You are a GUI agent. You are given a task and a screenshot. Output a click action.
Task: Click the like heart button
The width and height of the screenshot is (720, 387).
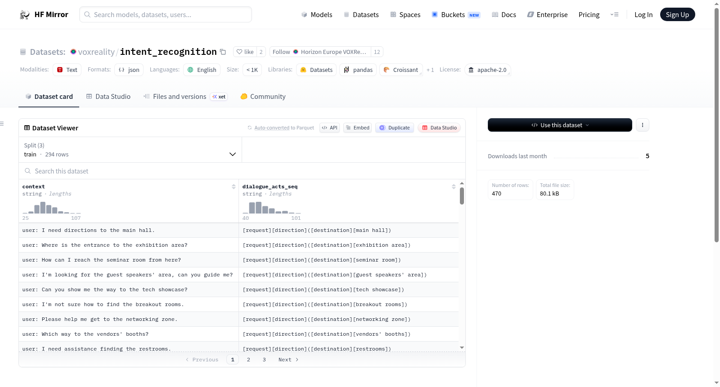(x=245, y=52)
